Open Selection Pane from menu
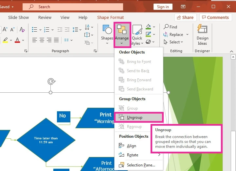This screenshot has height=171, width=236. pyautogui.click(x=138, y=165)
